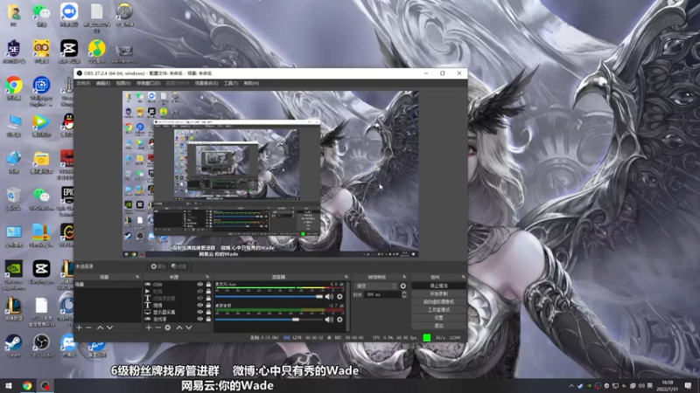Open Recycle Bin desktop icon

13,198
